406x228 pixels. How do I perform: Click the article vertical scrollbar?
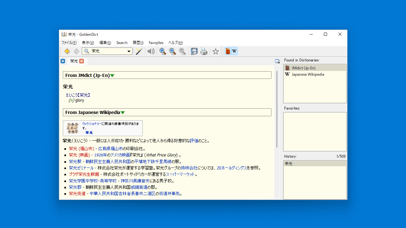(277, 109)
